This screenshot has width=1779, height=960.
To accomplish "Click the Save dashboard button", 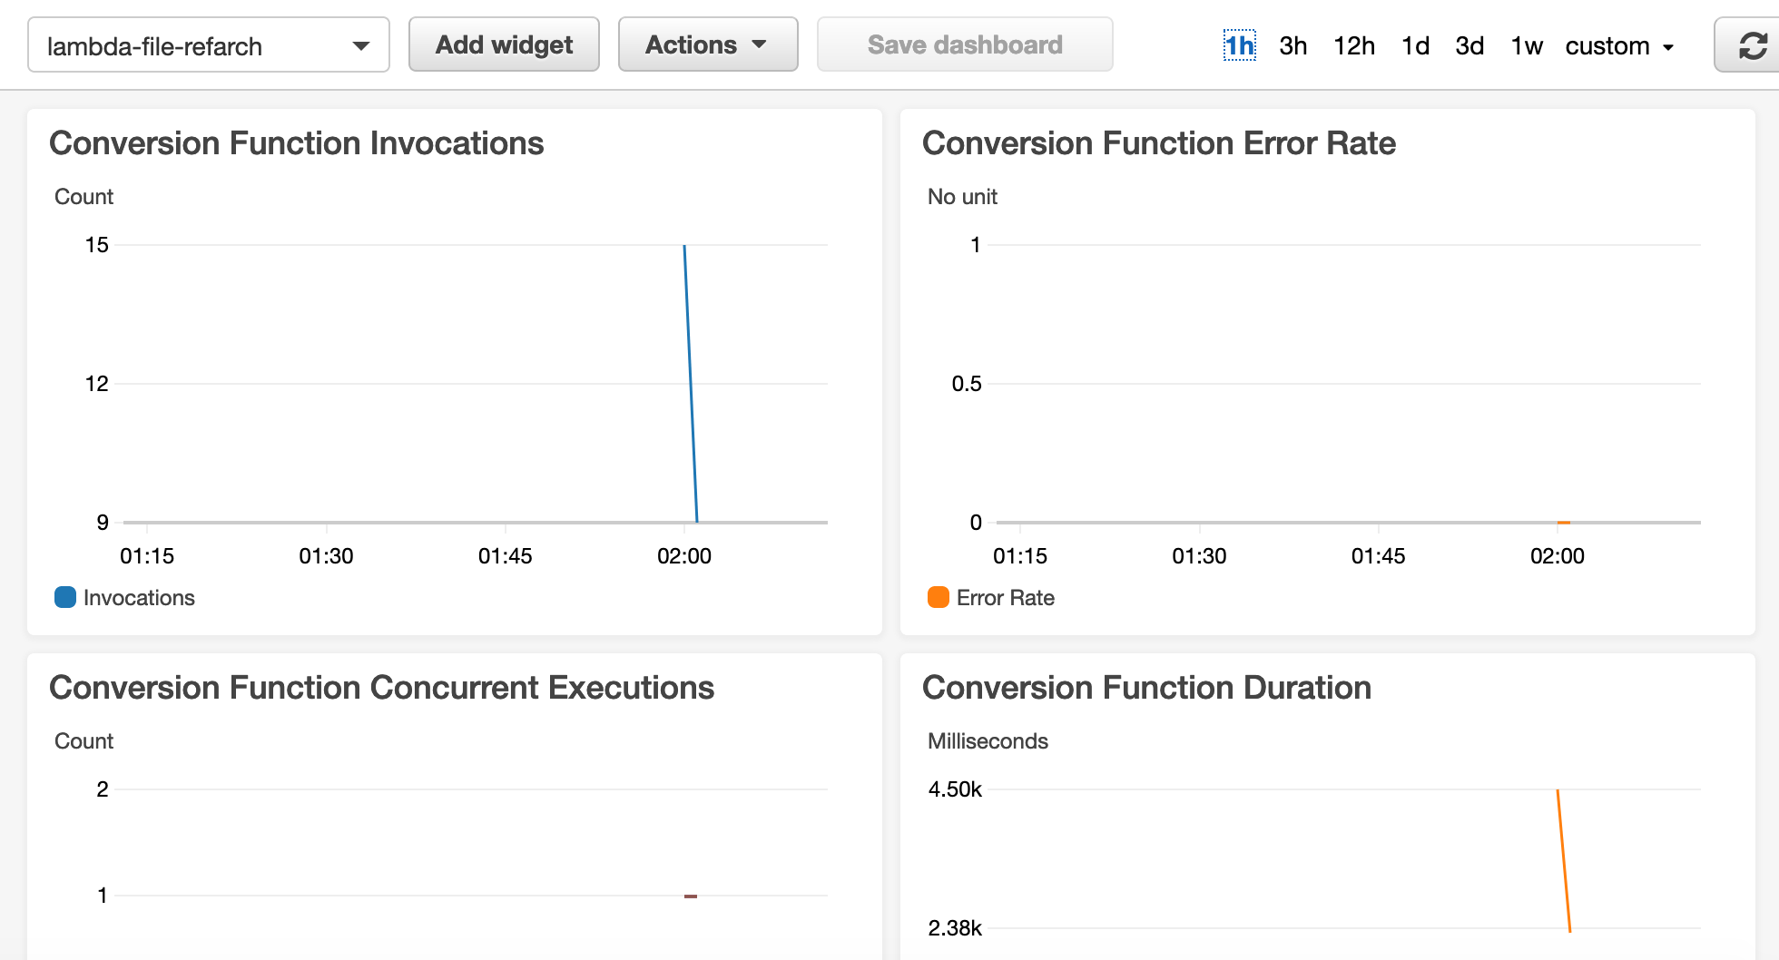I will click(x=965, y=44).
